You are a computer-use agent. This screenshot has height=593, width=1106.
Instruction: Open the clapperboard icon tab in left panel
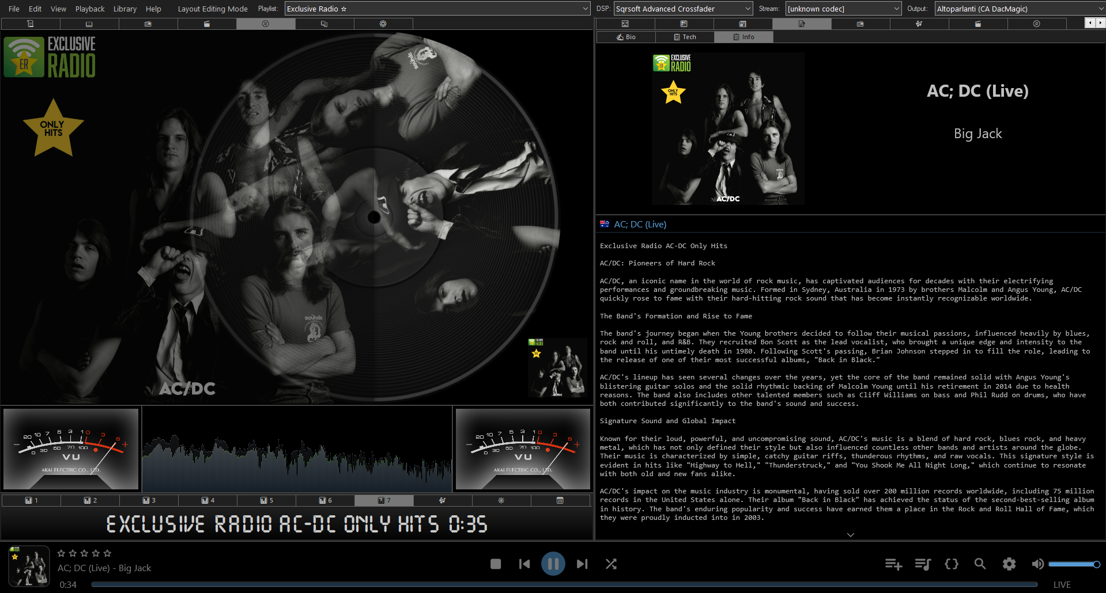(207, 24)
